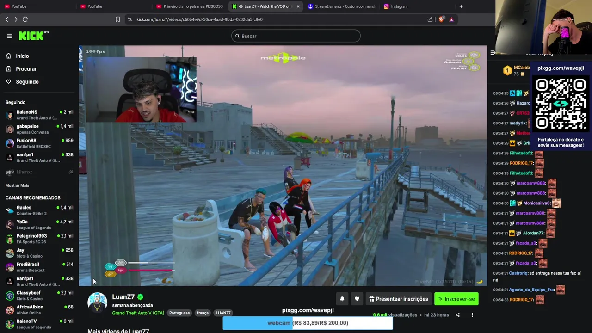Go forward using the browser forward arrow
The width and height of the screenshot is (592, 333).
click(x=16, y=19)
